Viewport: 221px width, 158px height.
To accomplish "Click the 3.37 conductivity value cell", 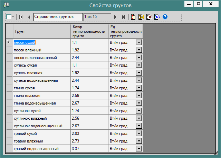I will pyautogui.click(x=89, y=149).
